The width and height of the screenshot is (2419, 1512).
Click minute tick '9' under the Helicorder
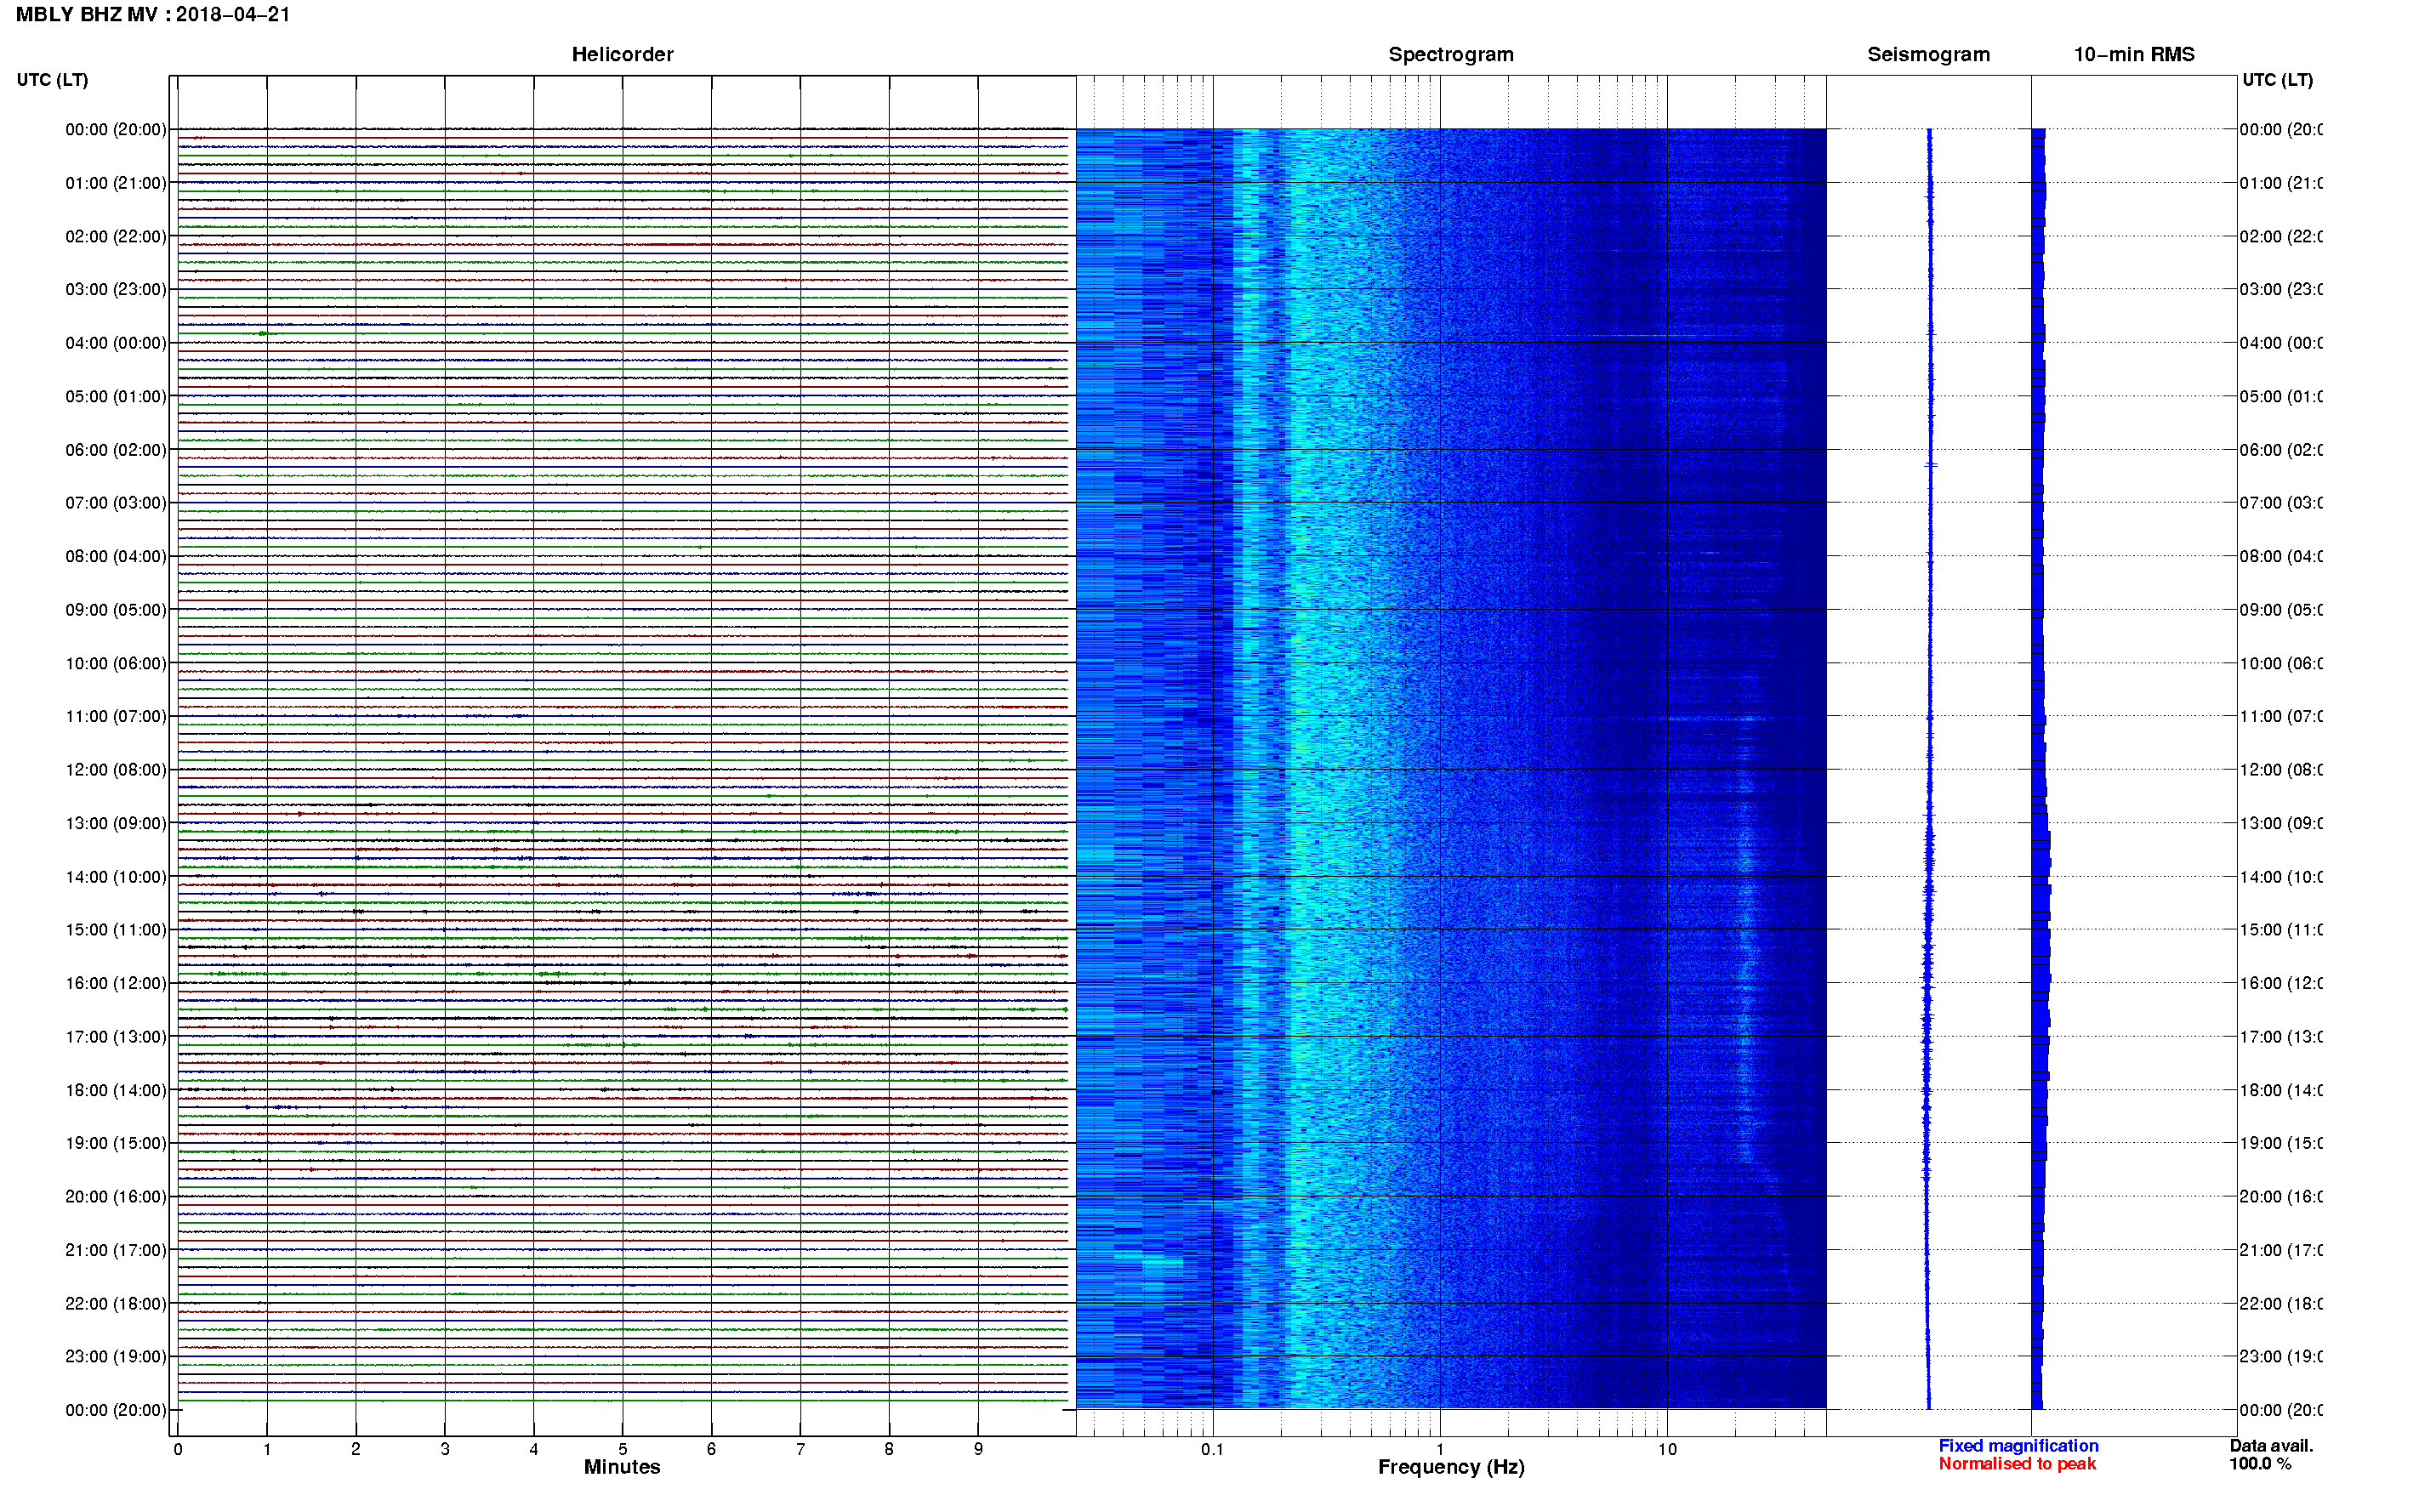coord(978,1449)
